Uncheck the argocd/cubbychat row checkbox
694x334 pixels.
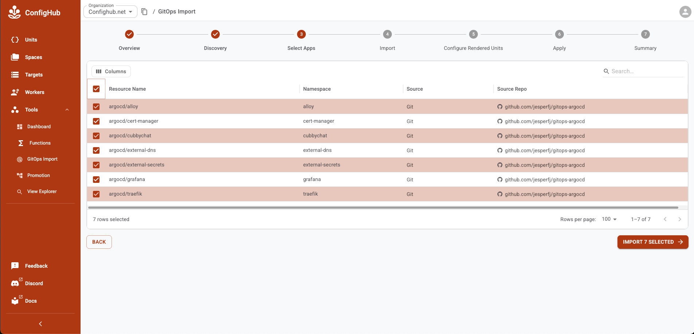coord(96,136)
